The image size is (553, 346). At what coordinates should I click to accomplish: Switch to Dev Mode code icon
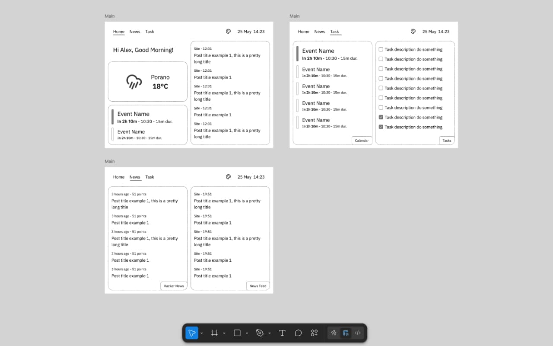click(357, 333)
